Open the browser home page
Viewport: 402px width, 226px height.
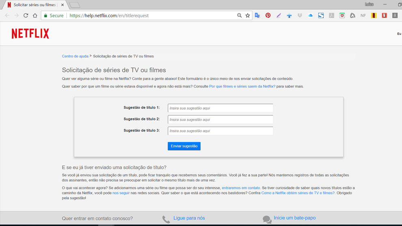pyautogui.click(x=35, y=15)
